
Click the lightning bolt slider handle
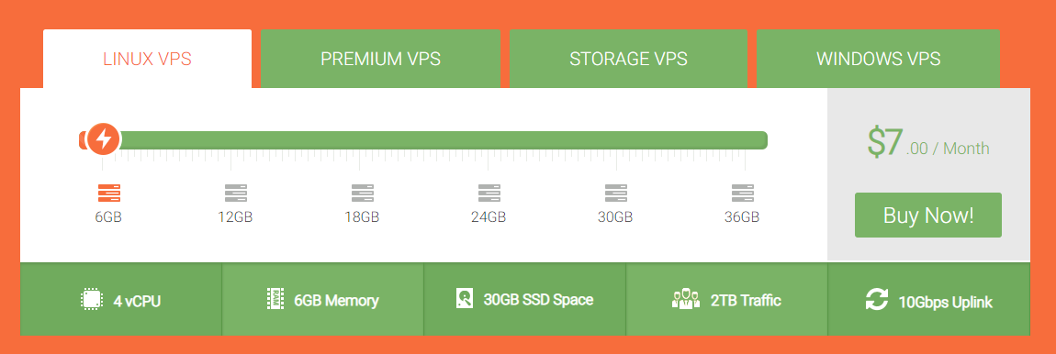[104, 139]
